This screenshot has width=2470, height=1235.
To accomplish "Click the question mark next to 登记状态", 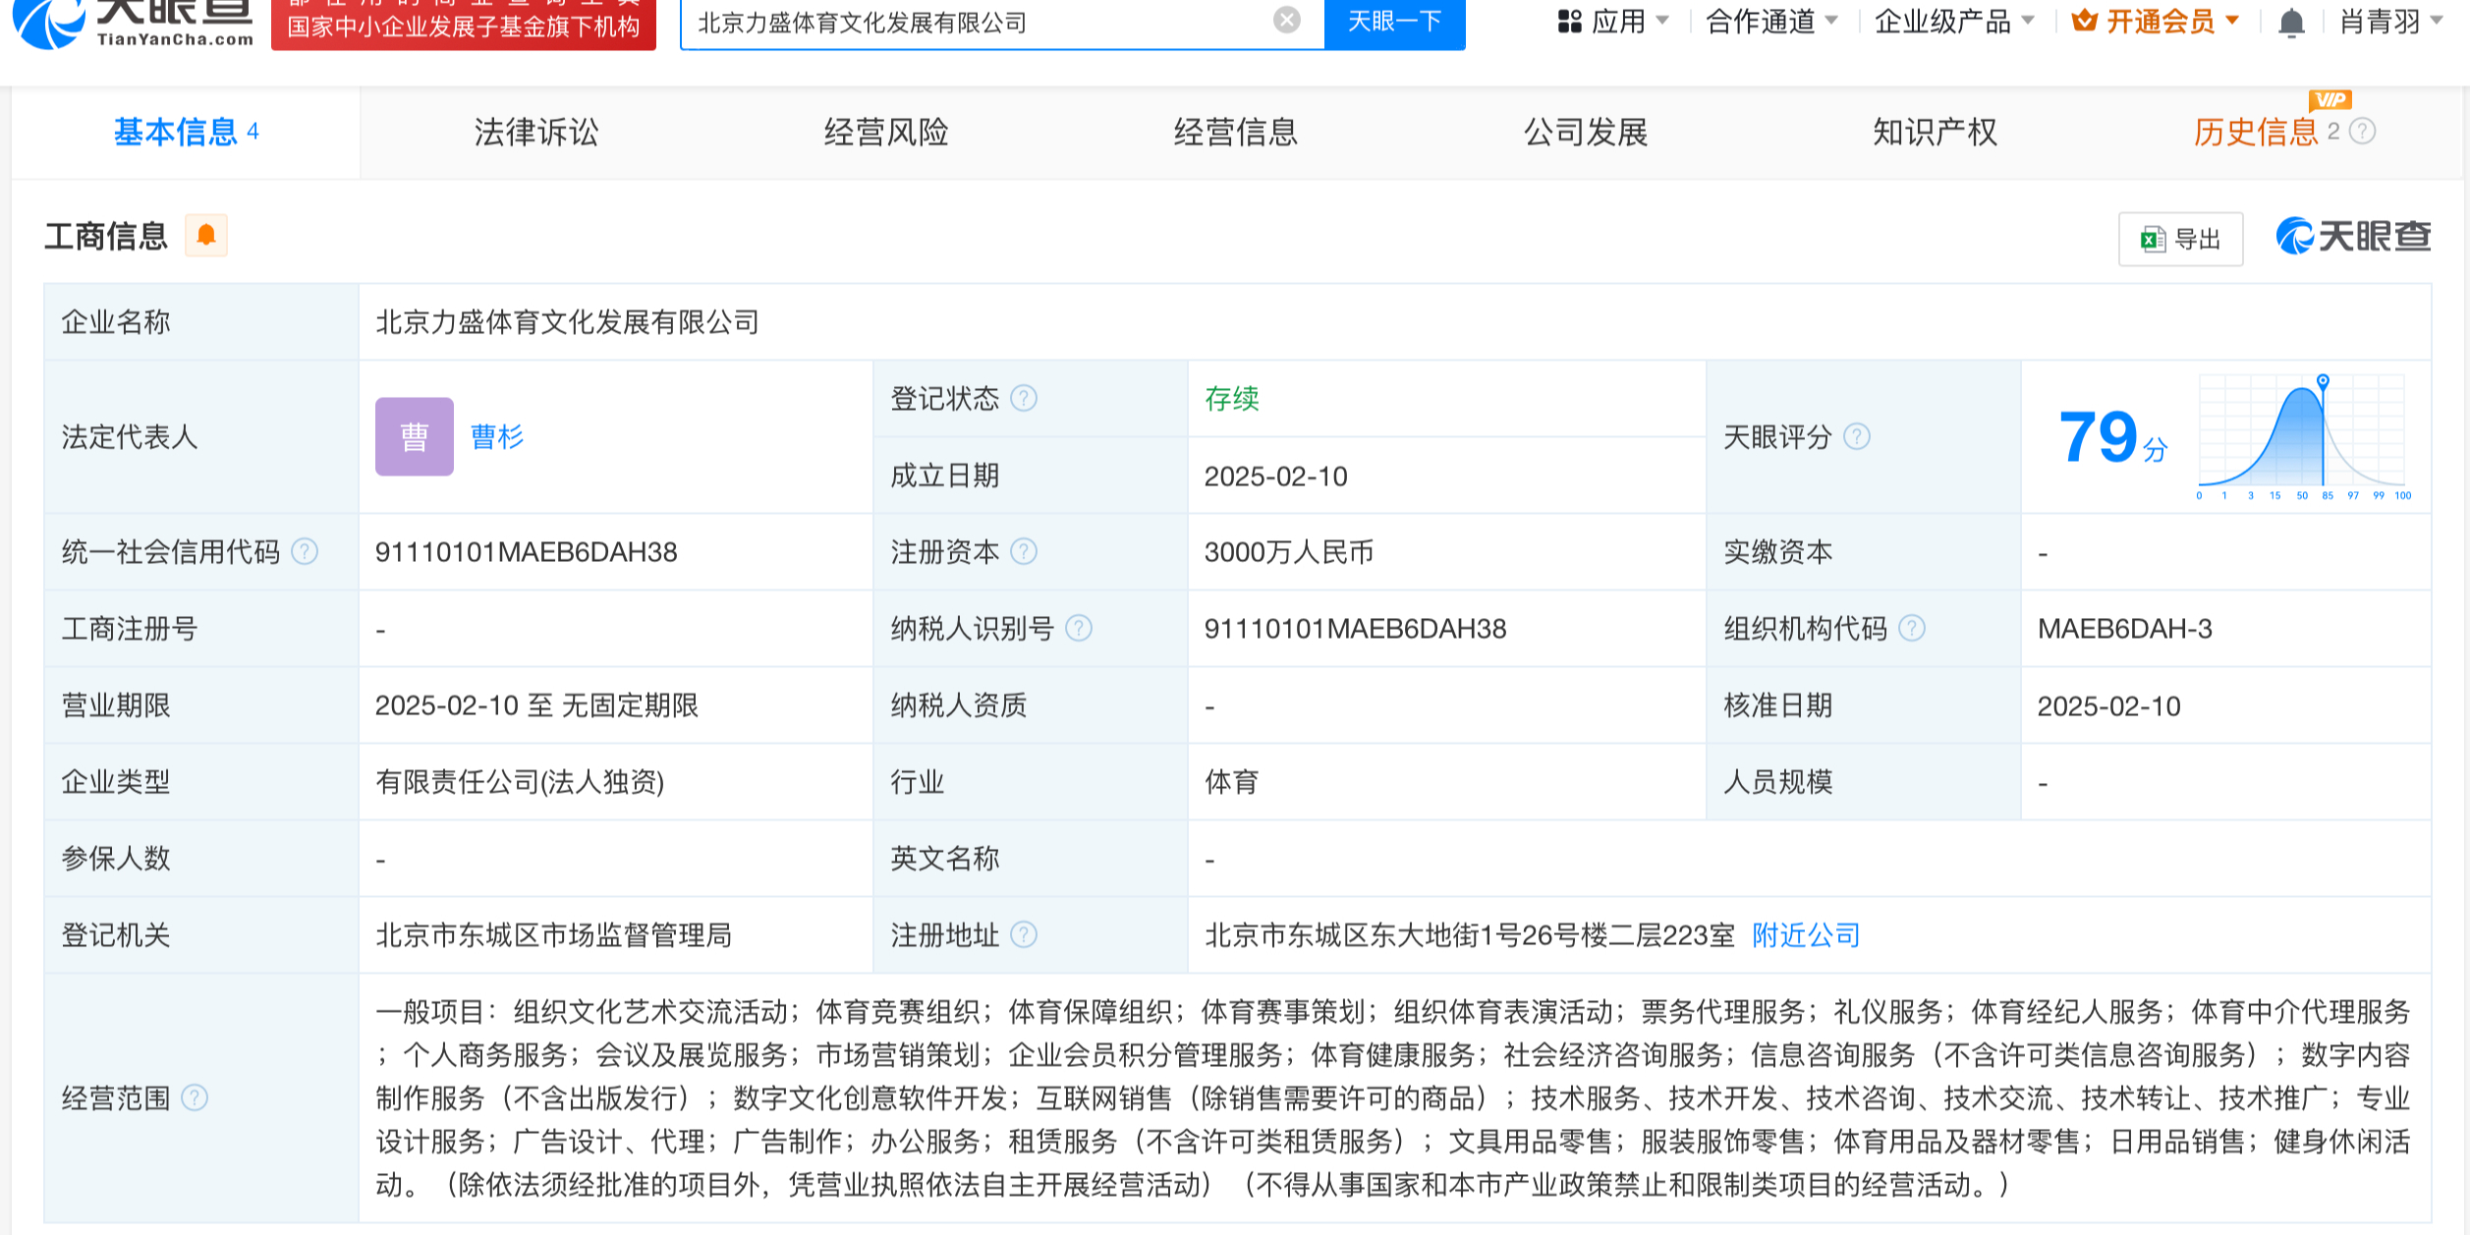I will point(1024,399).
